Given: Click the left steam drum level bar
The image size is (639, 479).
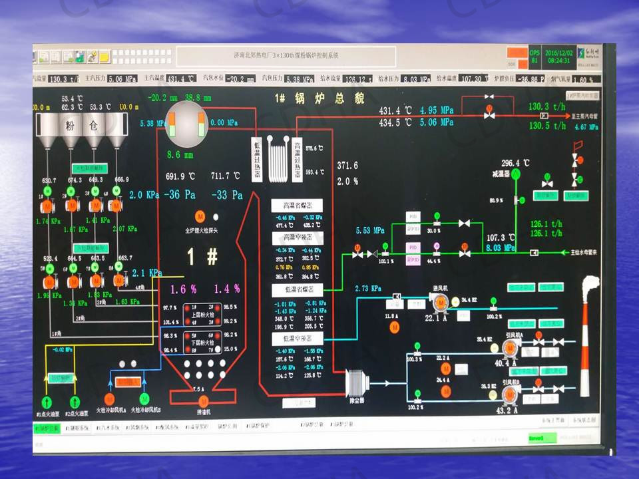Looking at the screenshot, I should tap(170, 122).
